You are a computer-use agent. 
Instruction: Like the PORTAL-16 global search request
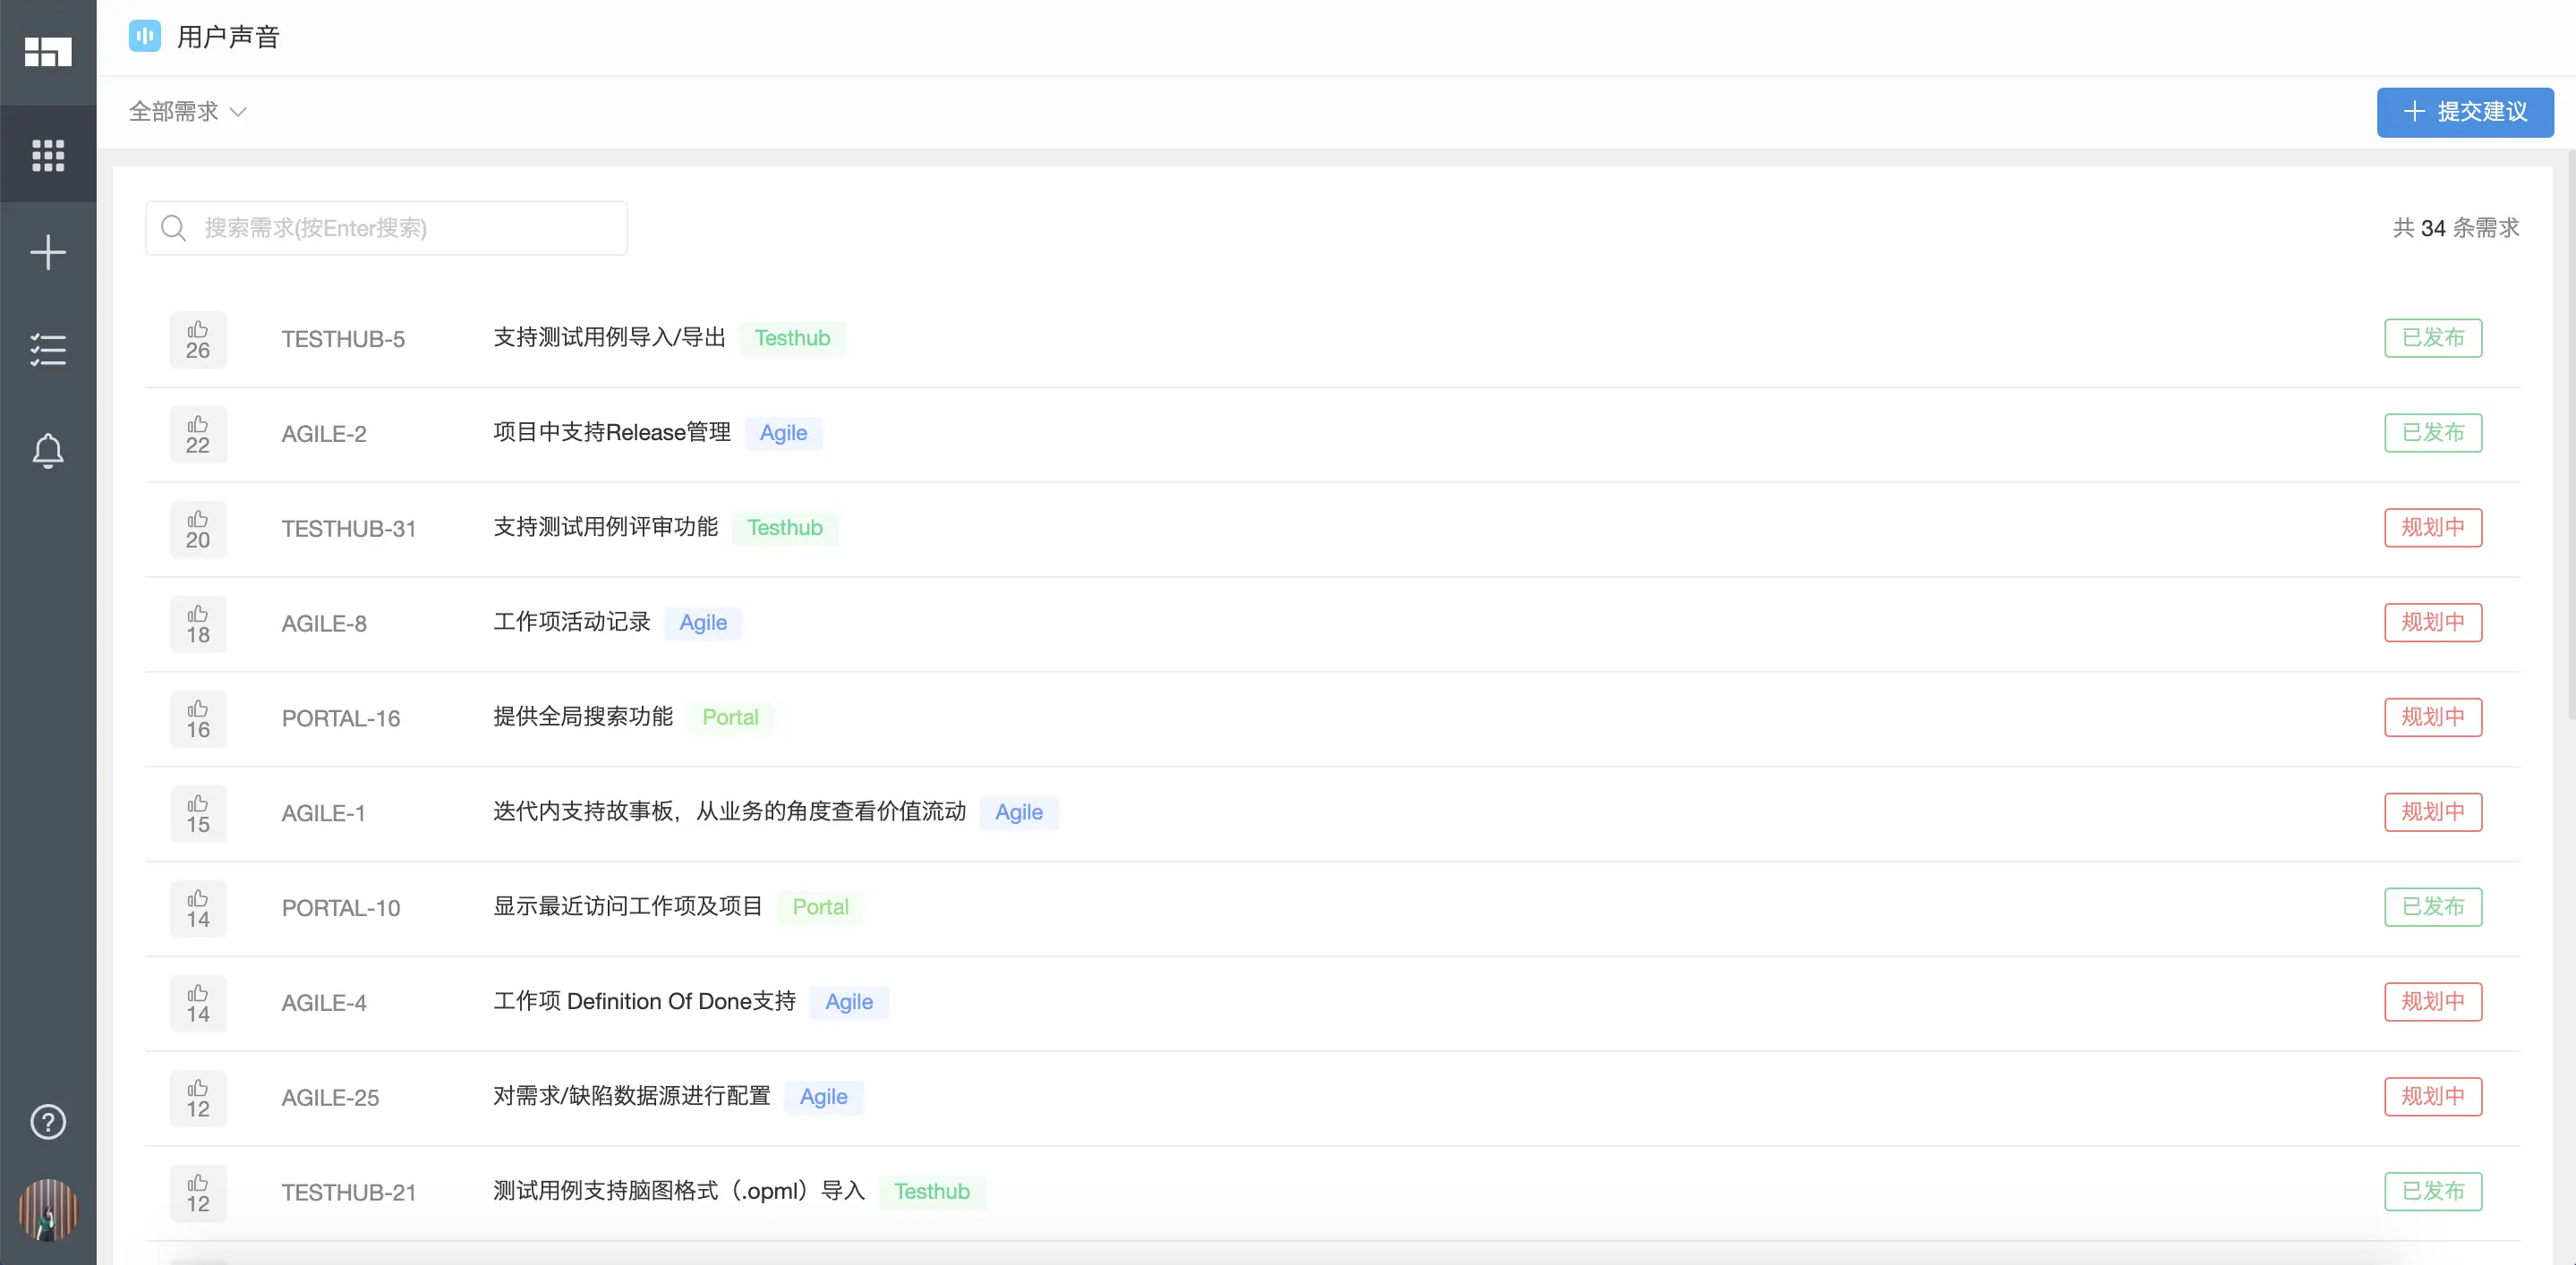[x=198, y=719]
